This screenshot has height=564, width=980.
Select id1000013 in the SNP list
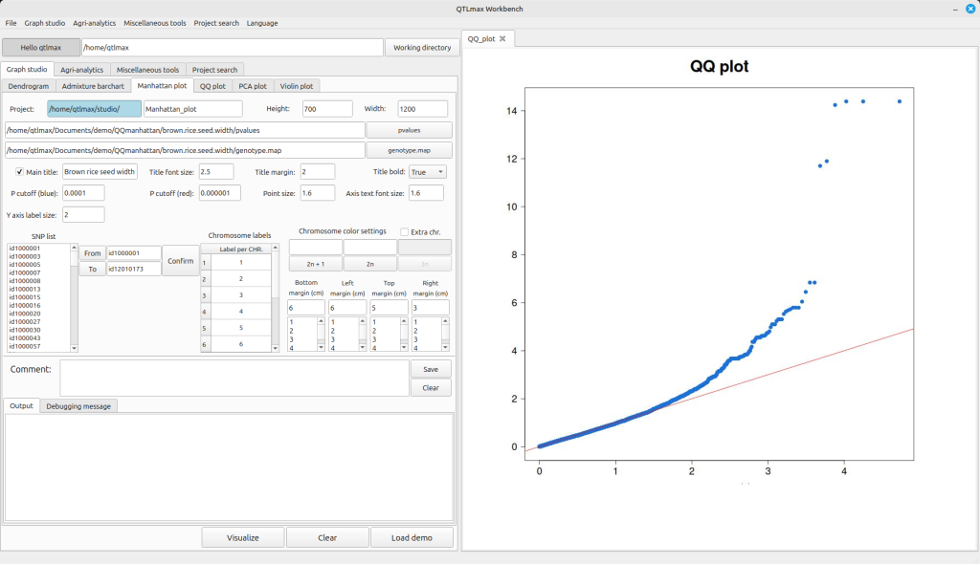pyautogui.click(x=24, y=289)
